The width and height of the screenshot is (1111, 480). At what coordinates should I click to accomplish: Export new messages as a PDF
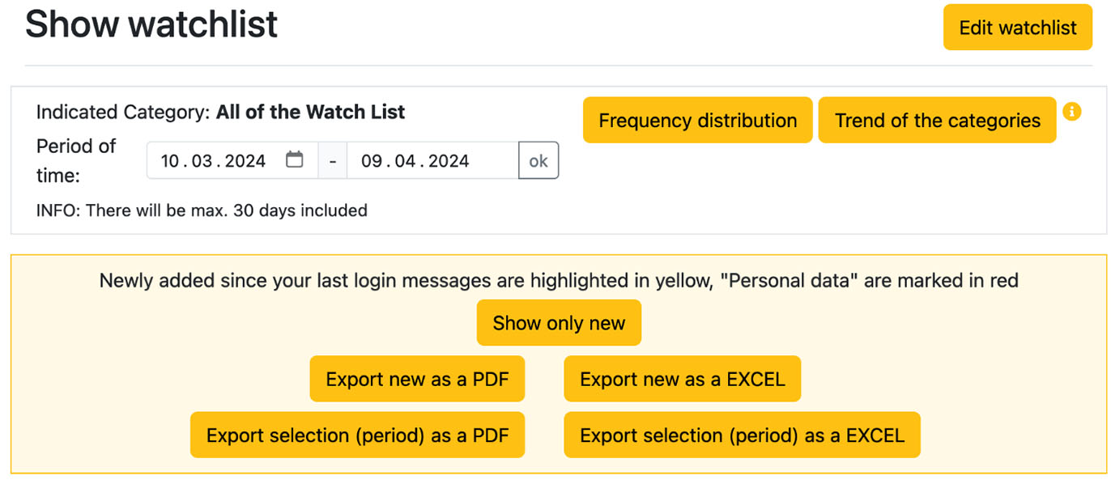pyautogui.click(x=417, y=379)
